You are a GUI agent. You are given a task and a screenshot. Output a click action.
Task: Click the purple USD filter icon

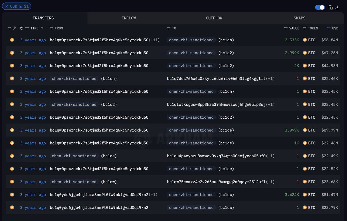[328, 28]
